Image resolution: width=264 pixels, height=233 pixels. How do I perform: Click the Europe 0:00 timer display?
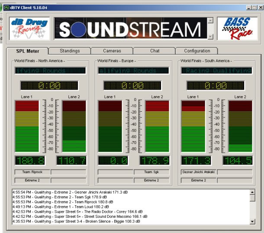coord(132,86)
